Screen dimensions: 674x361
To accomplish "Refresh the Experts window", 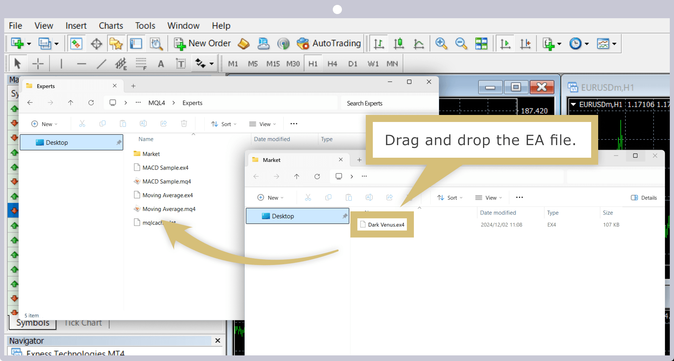I will click(x=91, y=103).
